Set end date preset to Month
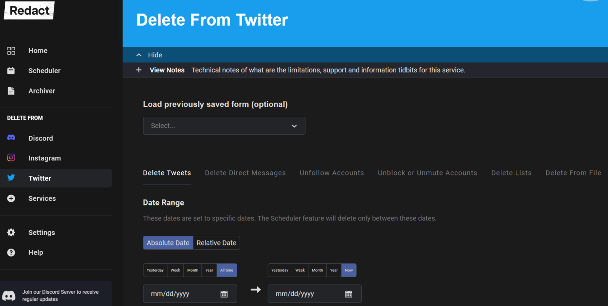Viewport: 608px width, 306px height. click(x=317, y=270)
